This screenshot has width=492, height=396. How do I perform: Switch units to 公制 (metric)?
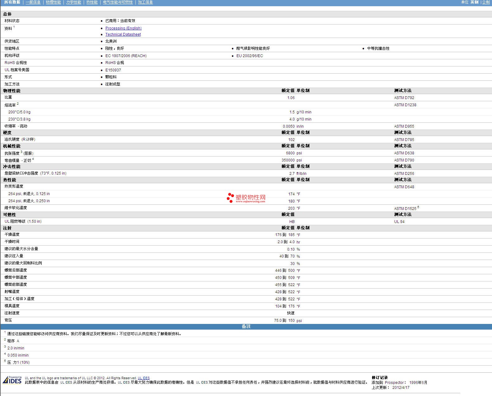click(x=486, y=2)
